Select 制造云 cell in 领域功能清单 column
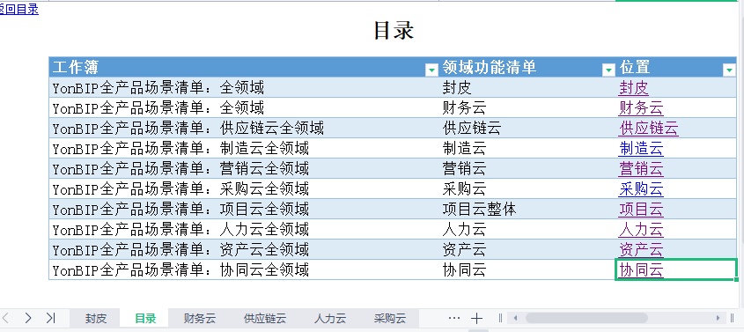This screenshot has height=332, width=744. click(x=527, y=149)
